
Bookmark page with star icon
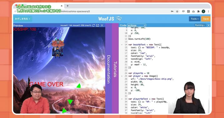coord(177,12)
